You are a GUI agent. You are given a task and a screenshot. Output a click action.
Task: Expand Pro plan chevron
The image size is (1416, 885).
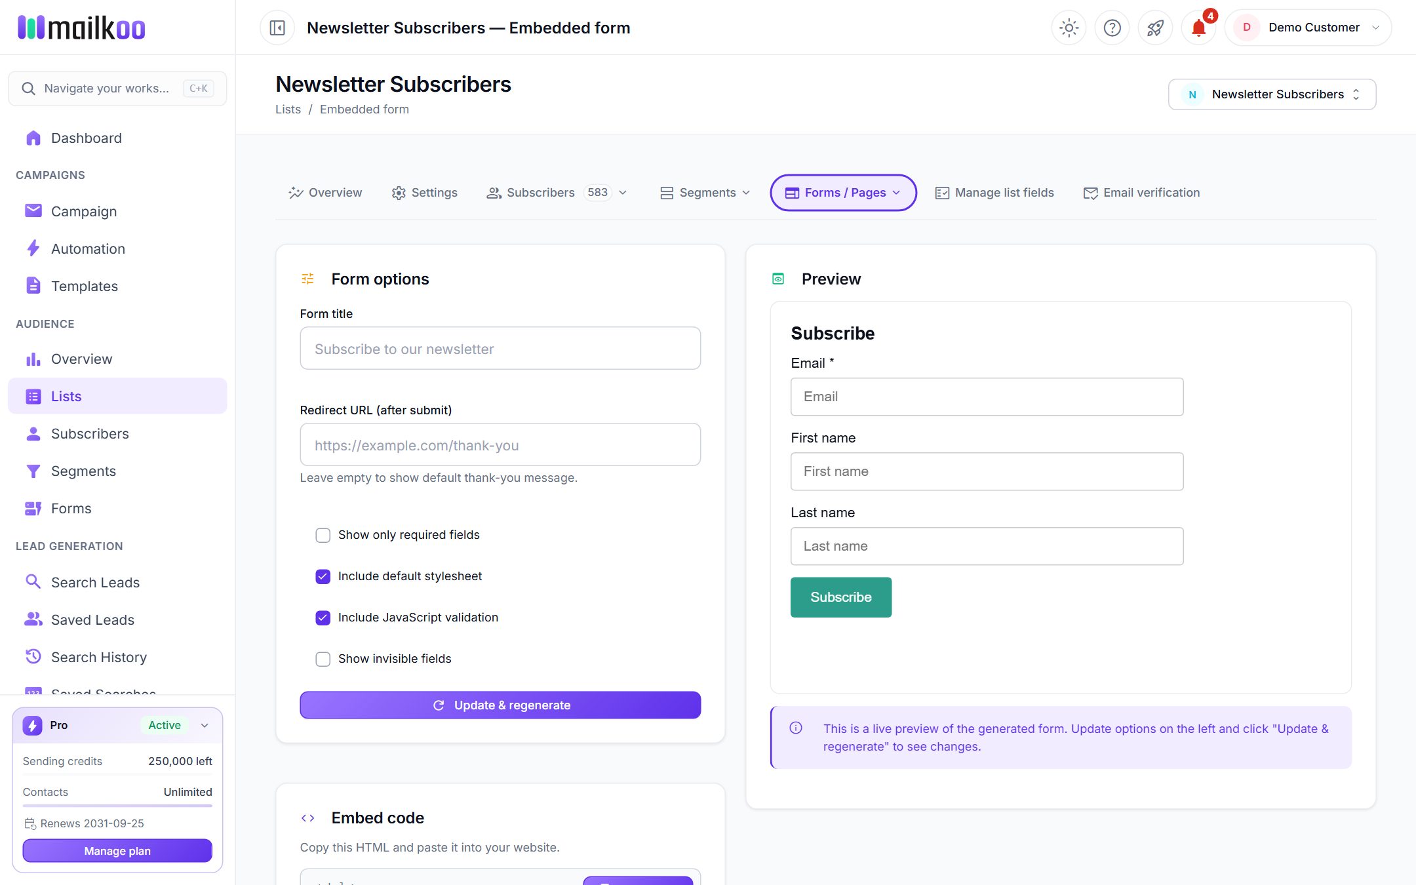(205, 726)
